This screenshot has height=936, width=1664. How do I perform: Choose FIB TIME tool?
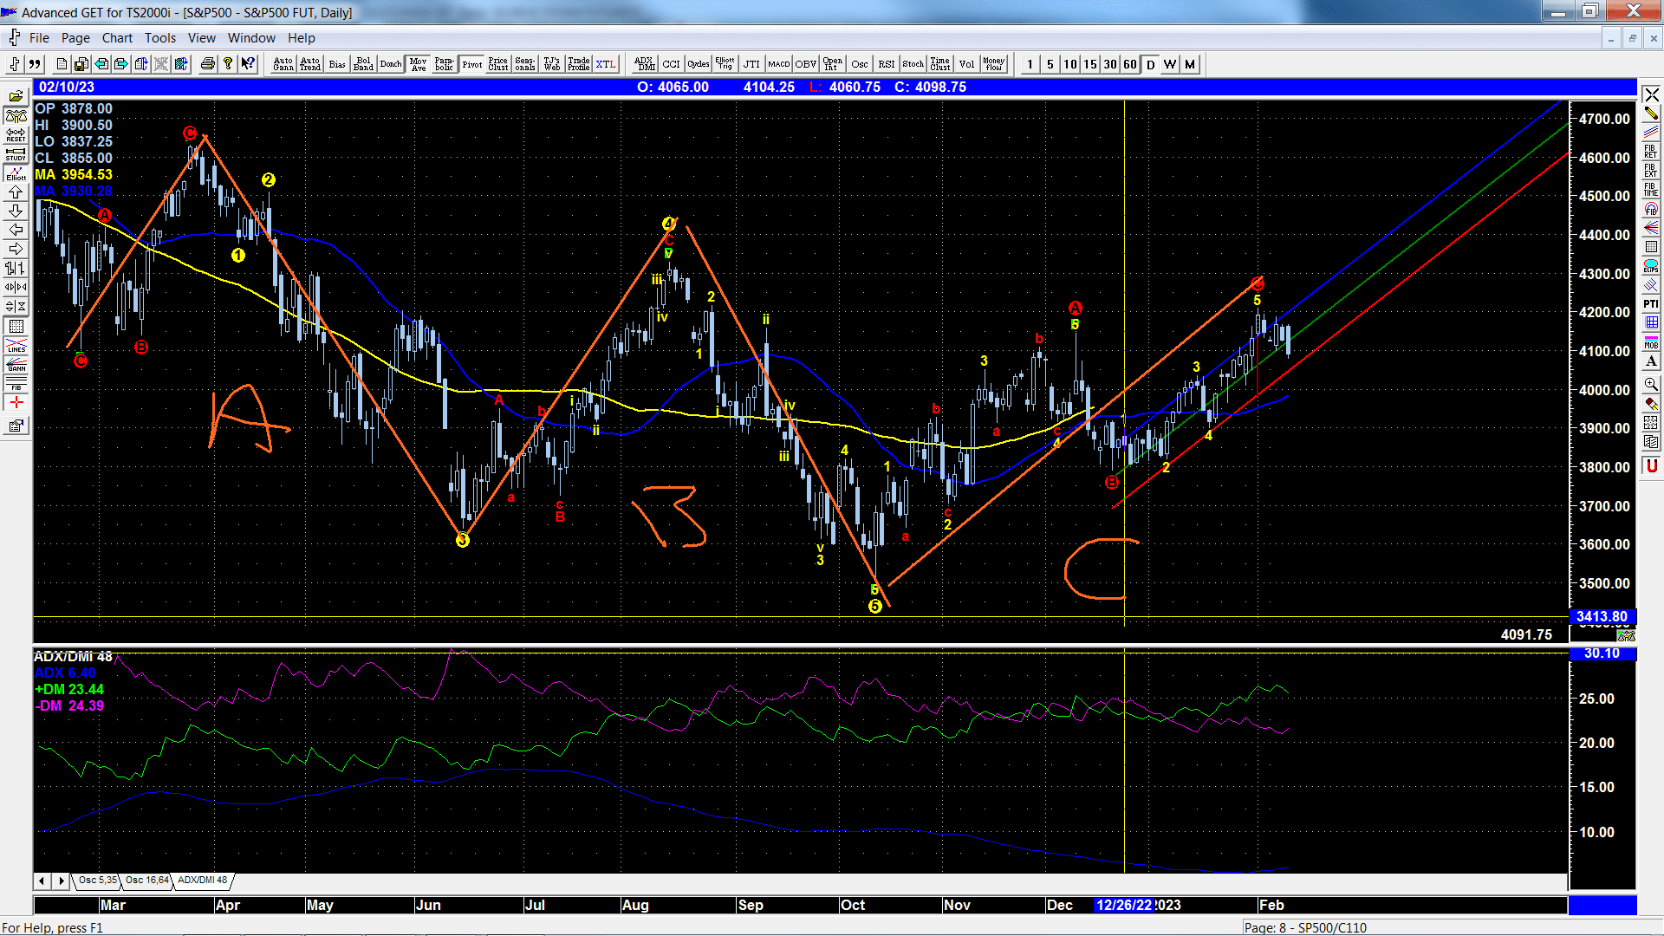click(1651, 189)
